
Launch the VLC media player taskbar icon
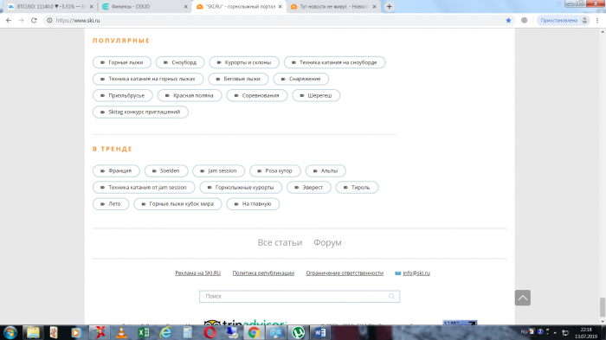tap(121, 332)
